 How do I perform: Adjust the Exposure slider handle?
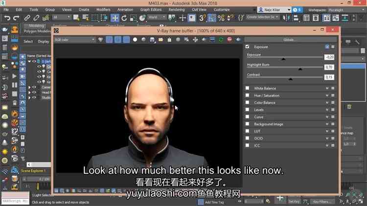pos(283,59)
